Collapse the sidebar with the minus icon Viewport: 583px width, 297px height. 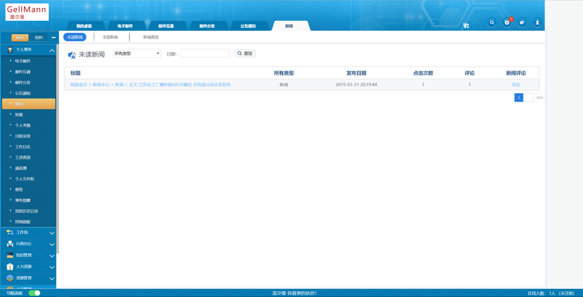point(53,37)
